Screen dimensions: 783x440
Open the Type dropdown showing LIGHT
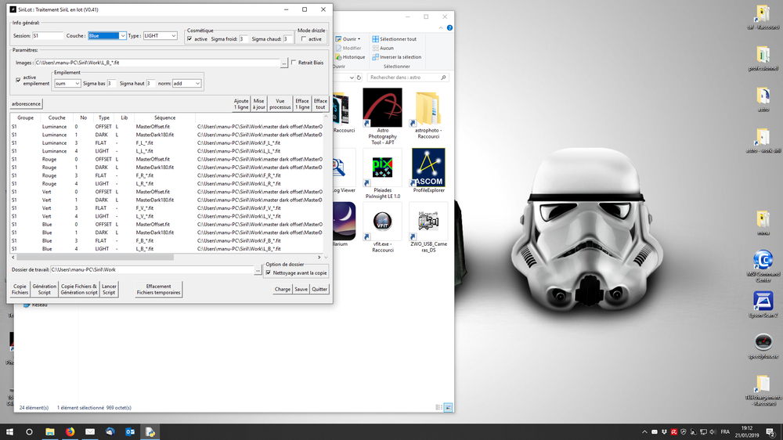pos(160,36)
